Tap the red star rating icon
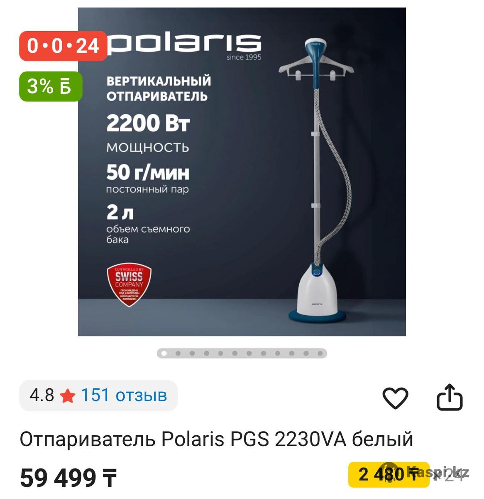Image resolution: width=484 pixels, height=499 pixels. coord(67,396)
